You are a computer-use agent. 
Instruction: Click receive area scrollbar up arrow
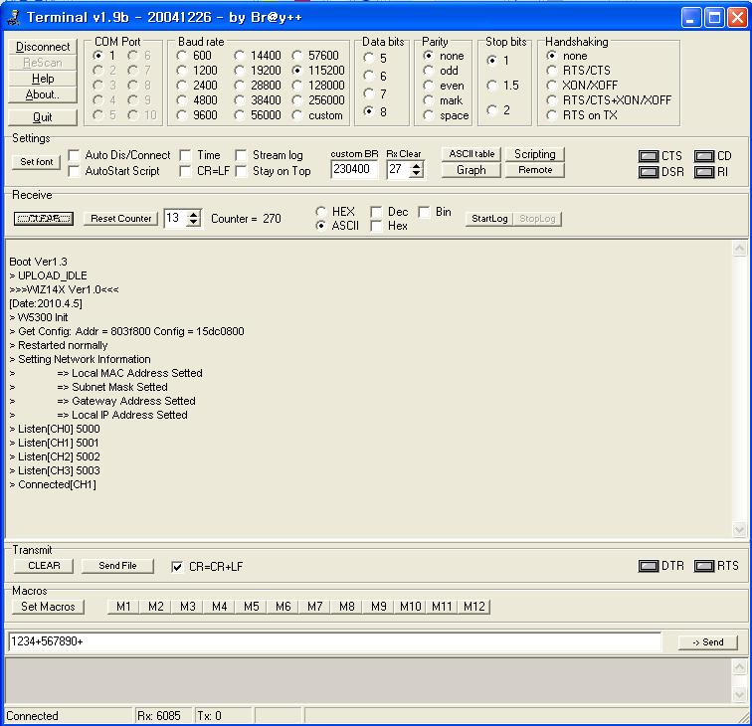(x=739, y=249)
